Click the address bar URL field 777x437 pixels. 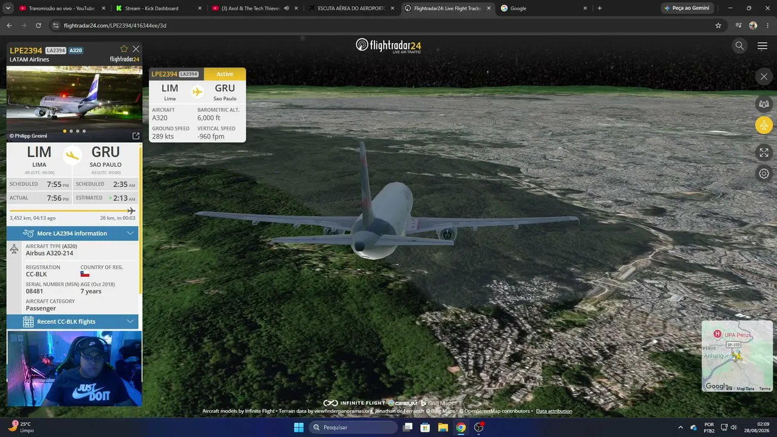coord(387,25)
